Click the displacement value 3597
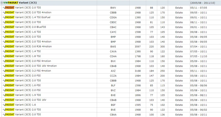Screen dimensions: 221x117 [138, 47]
